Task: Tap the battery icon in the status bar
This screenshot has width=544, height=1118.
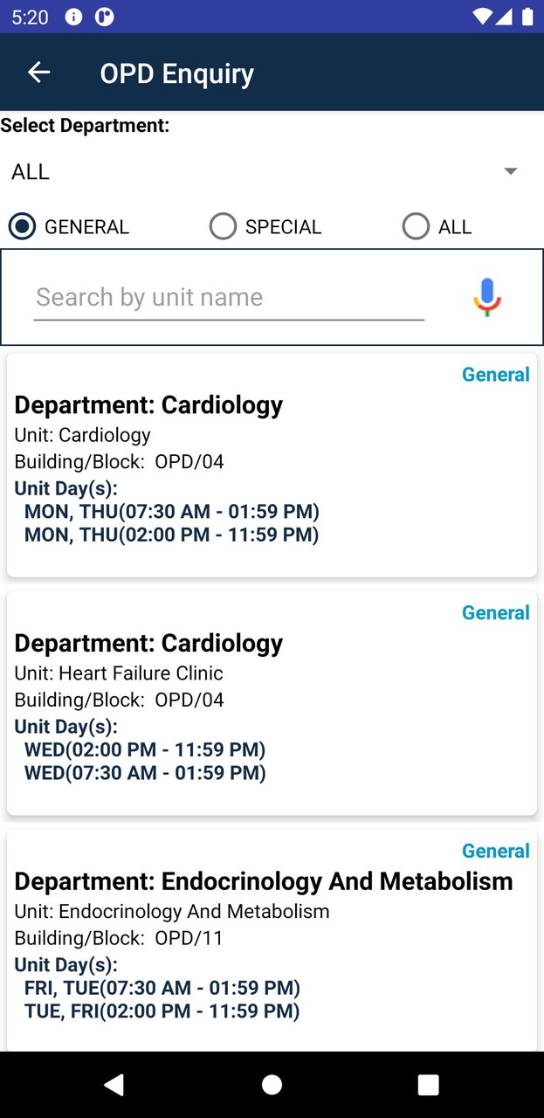Action: [x=527, y=16]
